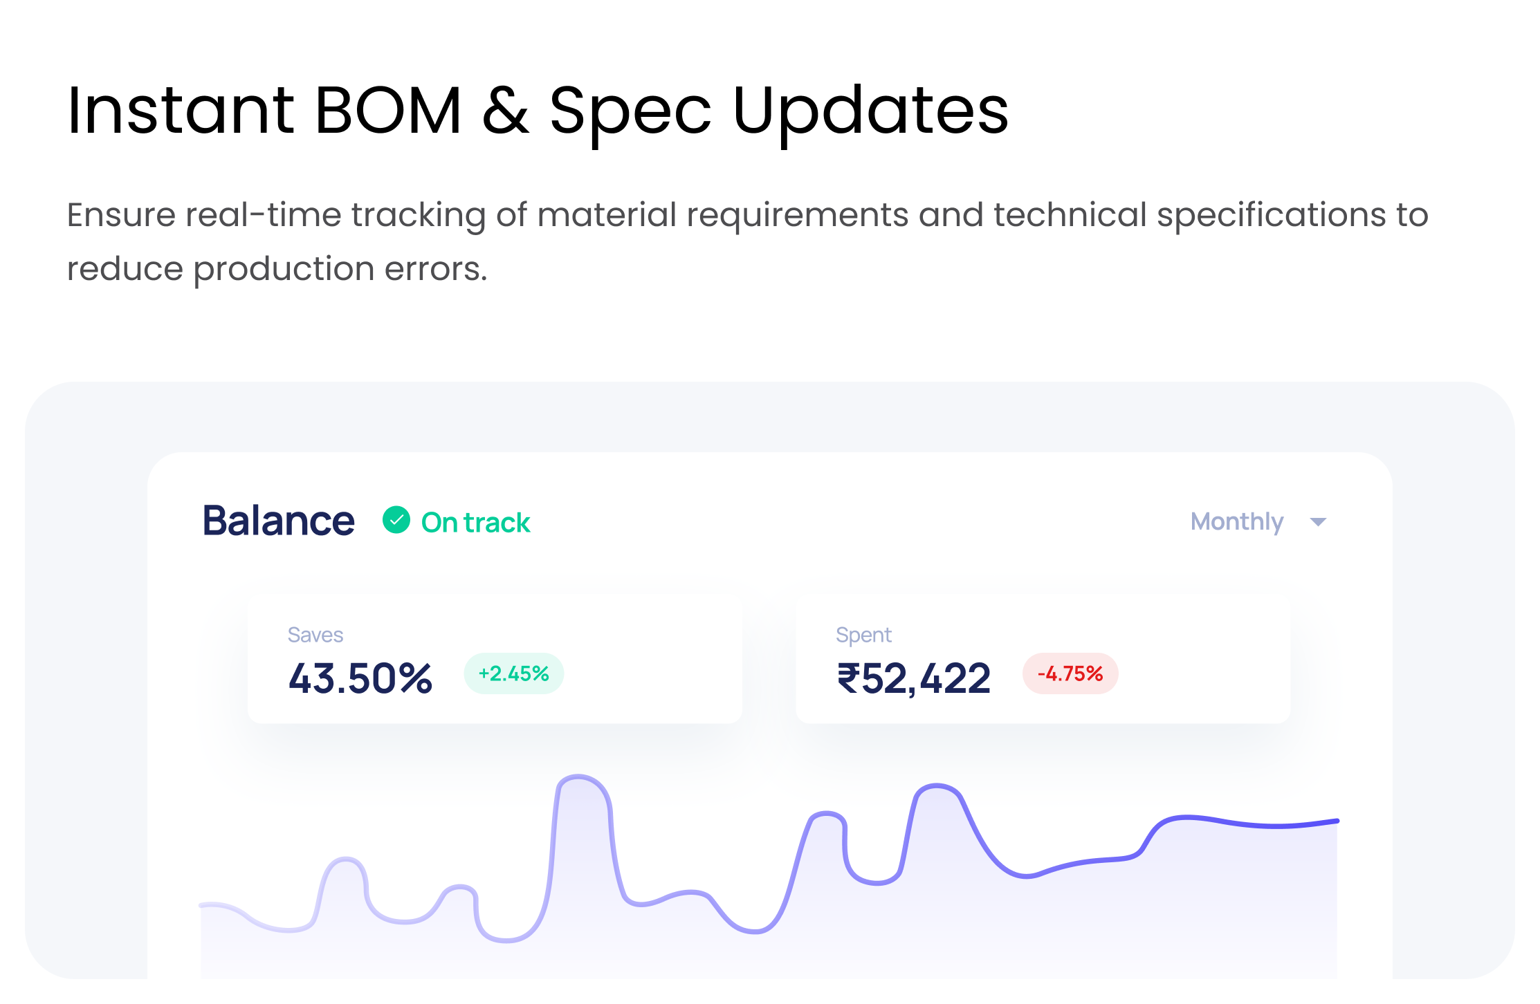Select the Spent label text
1540x1004 pixels.
[863, 635]
